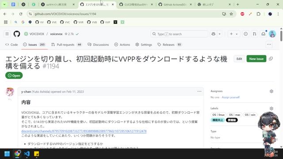
Task: Open the Assignees settings gear
Action: click(271, 91)
